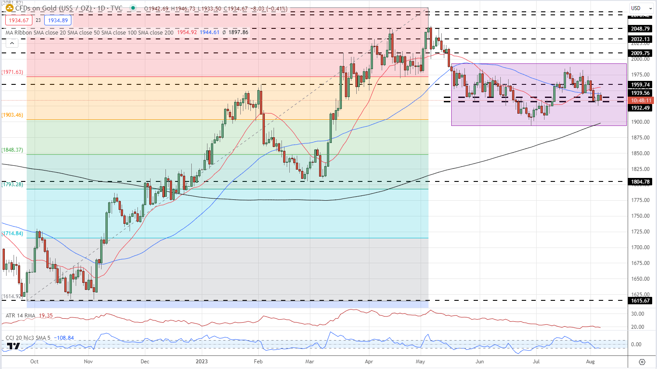
Task: Collapse the indicator legend with the chevron
Action: [12, 43]
